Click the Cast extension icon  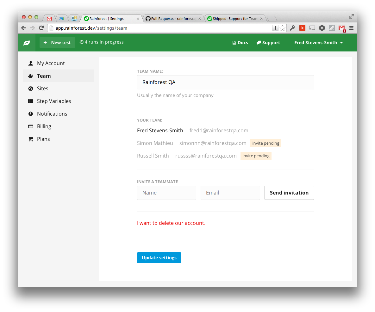(312, 28)
